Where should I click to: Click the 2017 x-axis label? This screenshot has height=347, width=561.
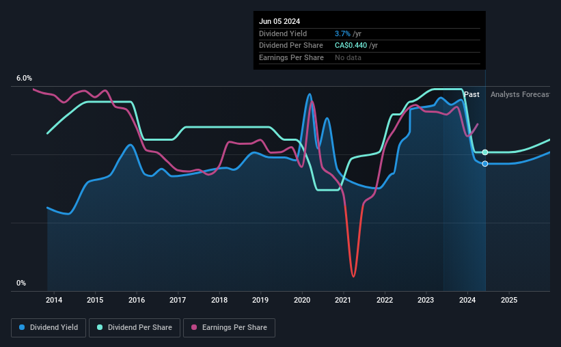[178, 300]
